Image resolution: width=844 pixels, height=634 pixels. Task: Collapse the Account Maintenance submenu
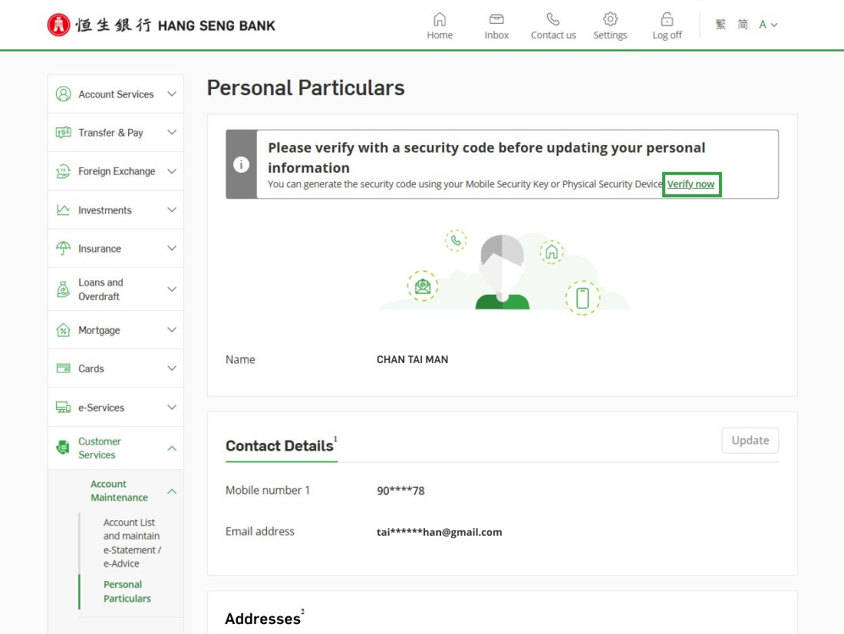click(x=172, y=491)
